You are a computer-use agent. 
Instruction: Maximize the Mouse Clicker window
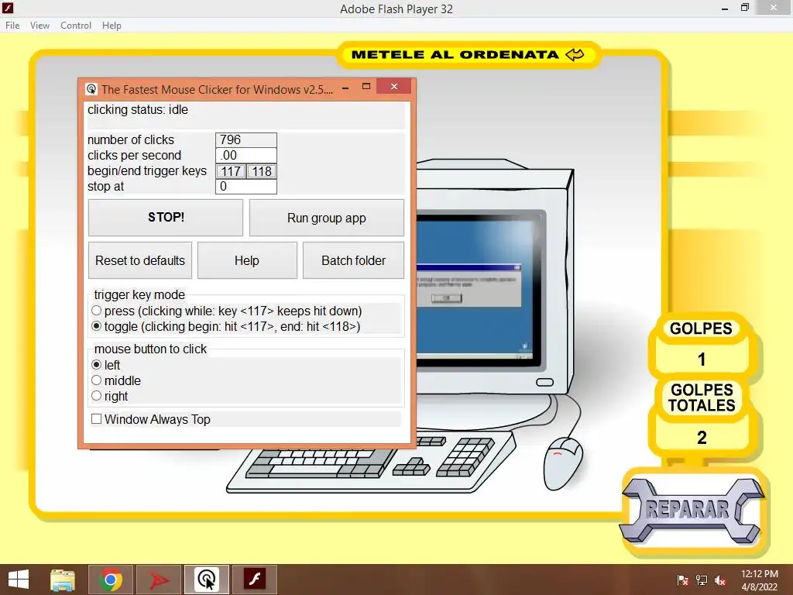click(x=366, y=87)
